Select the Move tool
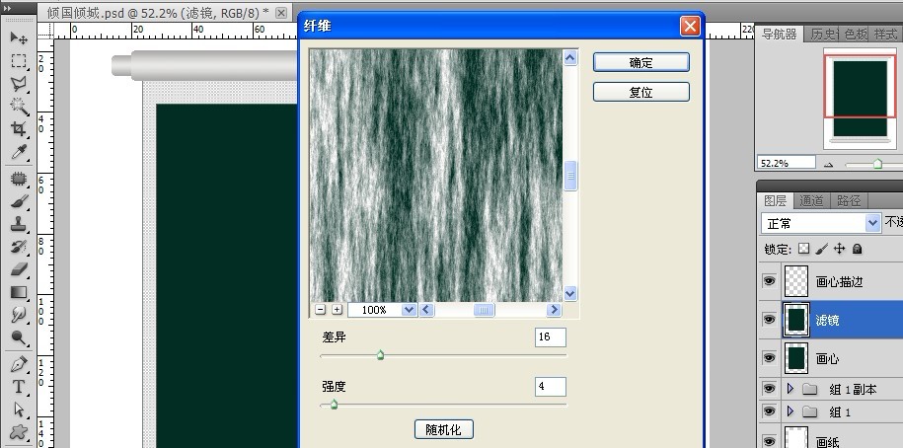The width and height of the screenshot is (903, 448). 19,38
